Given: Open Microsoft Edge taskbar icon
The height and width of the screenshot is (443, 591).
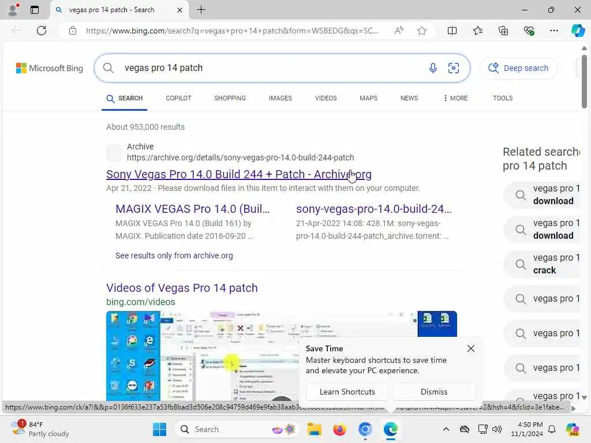Looking at the screenshot, I should [391, 429].
